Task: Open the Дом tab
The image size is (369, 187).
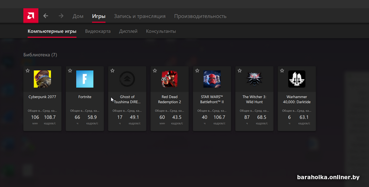Action: (x=78, y=16)
